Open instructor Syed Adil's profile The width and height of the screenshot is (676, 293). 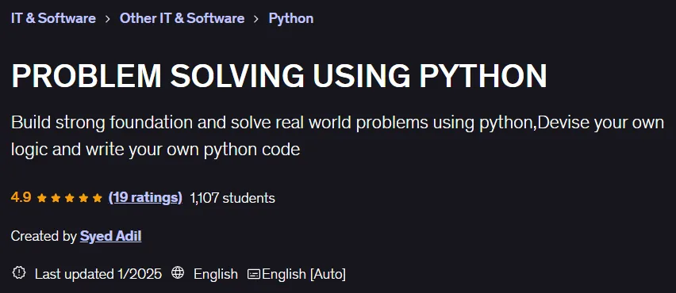(x=110, y=236)
